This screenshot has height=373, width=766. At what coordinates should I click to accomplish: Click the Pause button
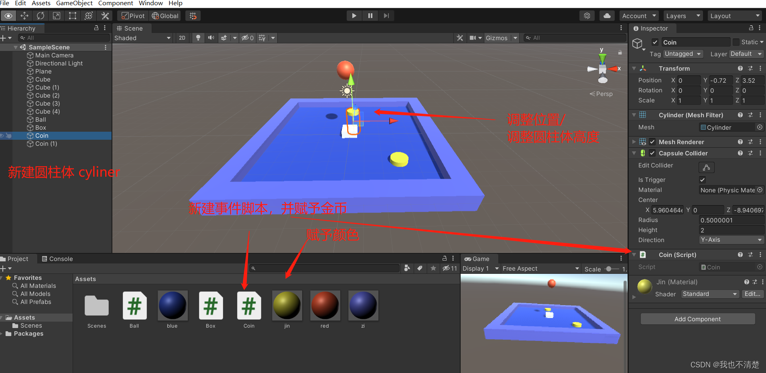(x=370, y=16)
